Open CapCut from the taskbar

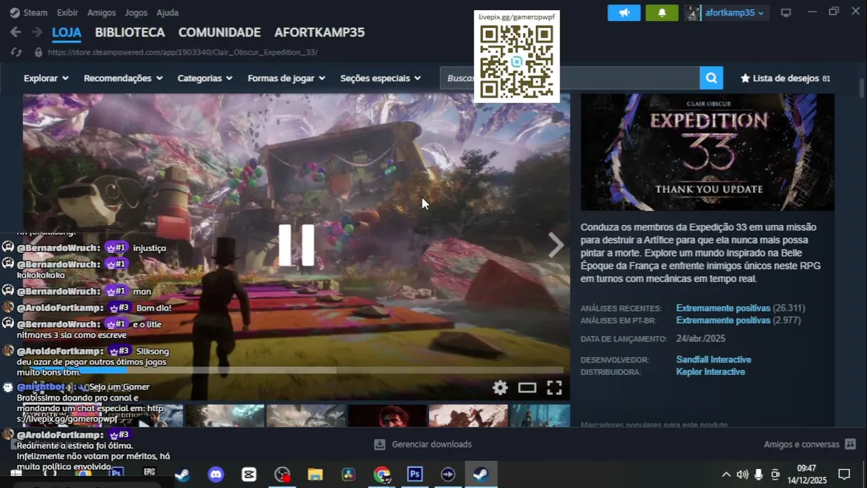pyautogui.click(x=249, y=474)
